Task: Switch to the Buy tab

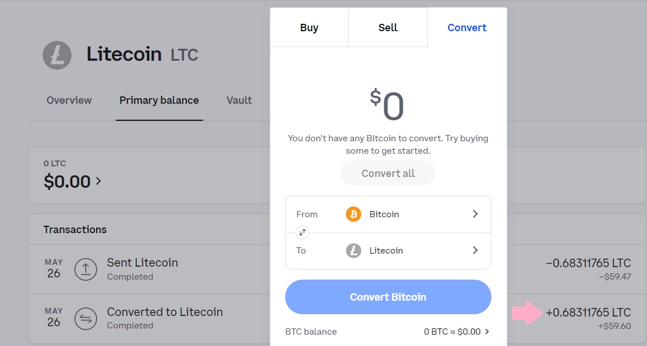Action: tap(309, 27)
